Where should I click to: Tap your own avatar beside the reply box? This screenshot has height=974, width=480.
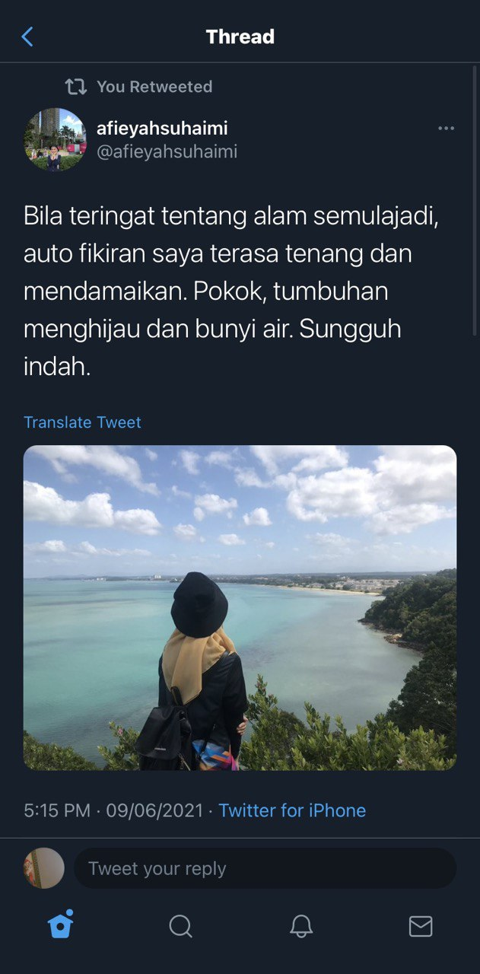point(44,868)
